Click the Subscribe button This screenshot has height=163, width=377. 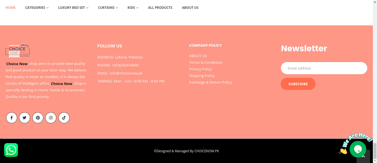(298, 84)
